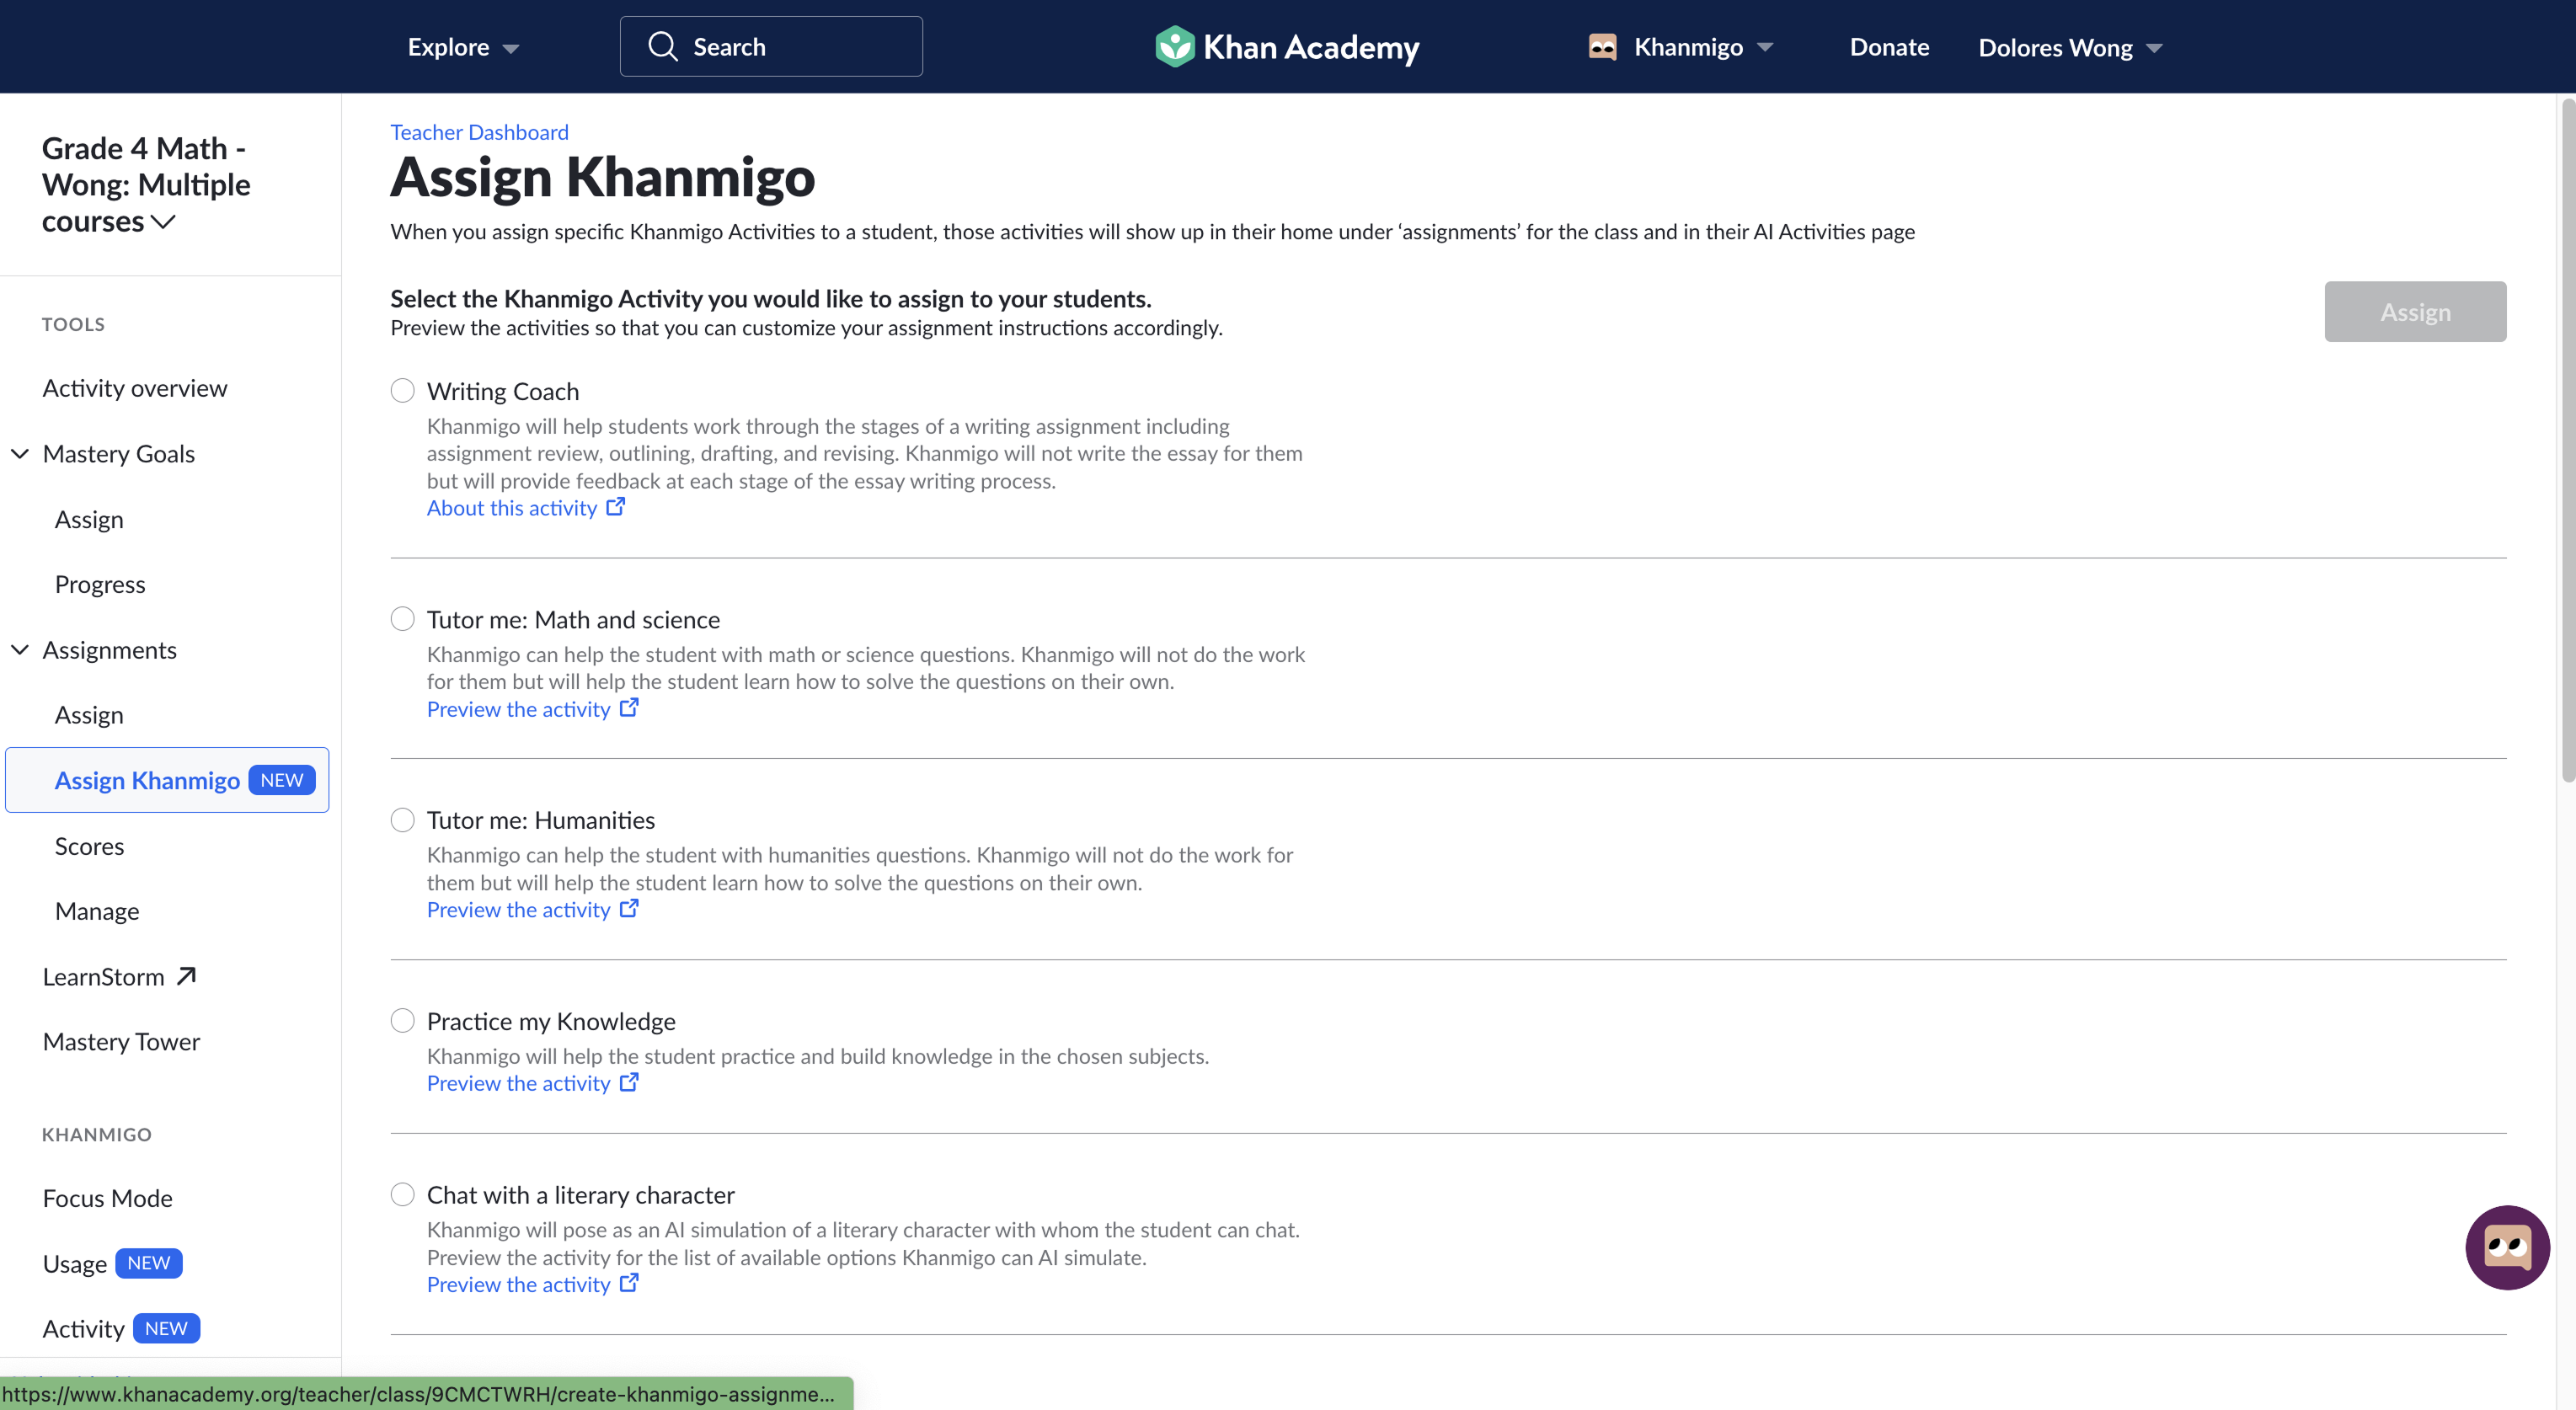Click the Khanmigo avatar icon in header
Screen dimensions: 2576x1410
tap(1602, 47)
